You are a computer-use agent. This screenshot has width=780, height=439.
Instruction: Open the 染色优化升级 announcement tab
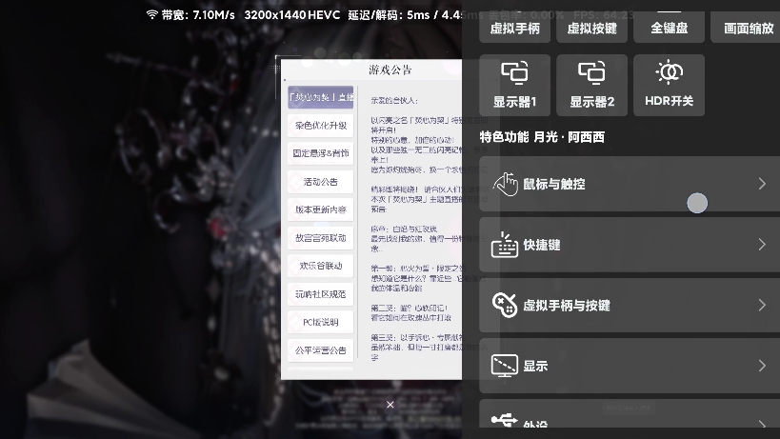[x=320, y=126]
